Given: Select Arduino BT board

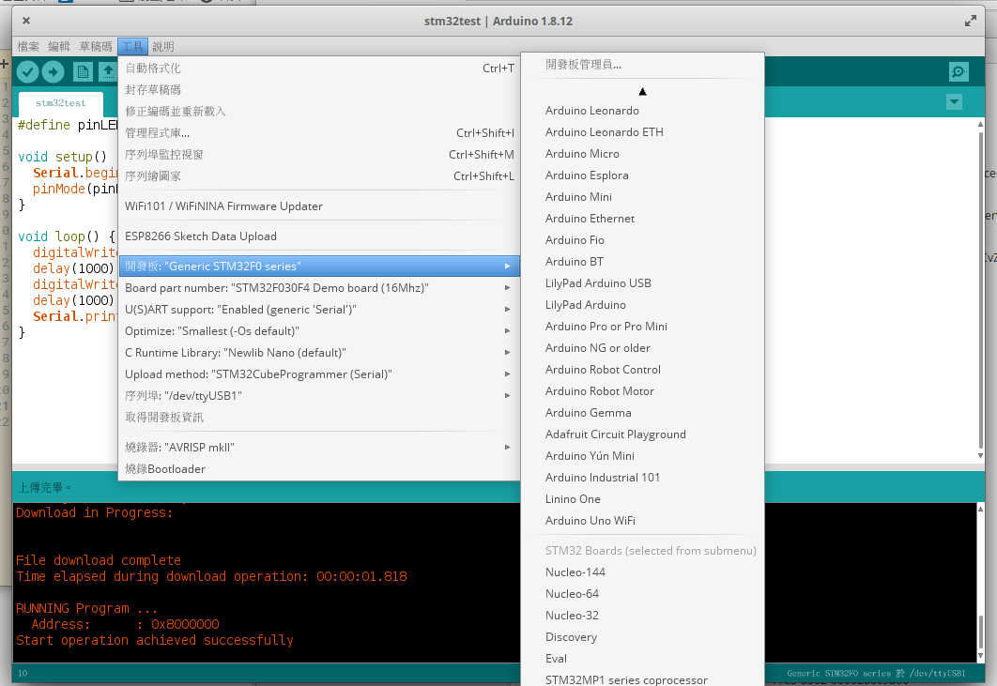Looking at the screenshot, I should click(642, 262).
